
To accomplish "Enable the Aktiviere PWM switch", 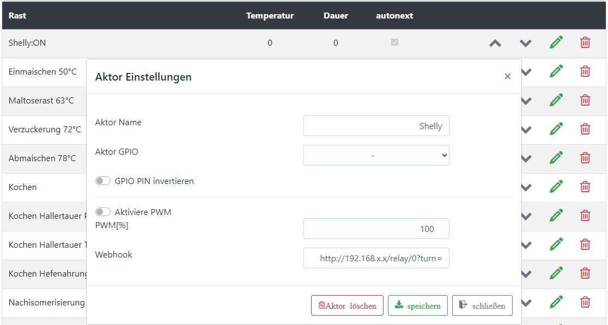I will pyautogui.click(x=103, y=212).
